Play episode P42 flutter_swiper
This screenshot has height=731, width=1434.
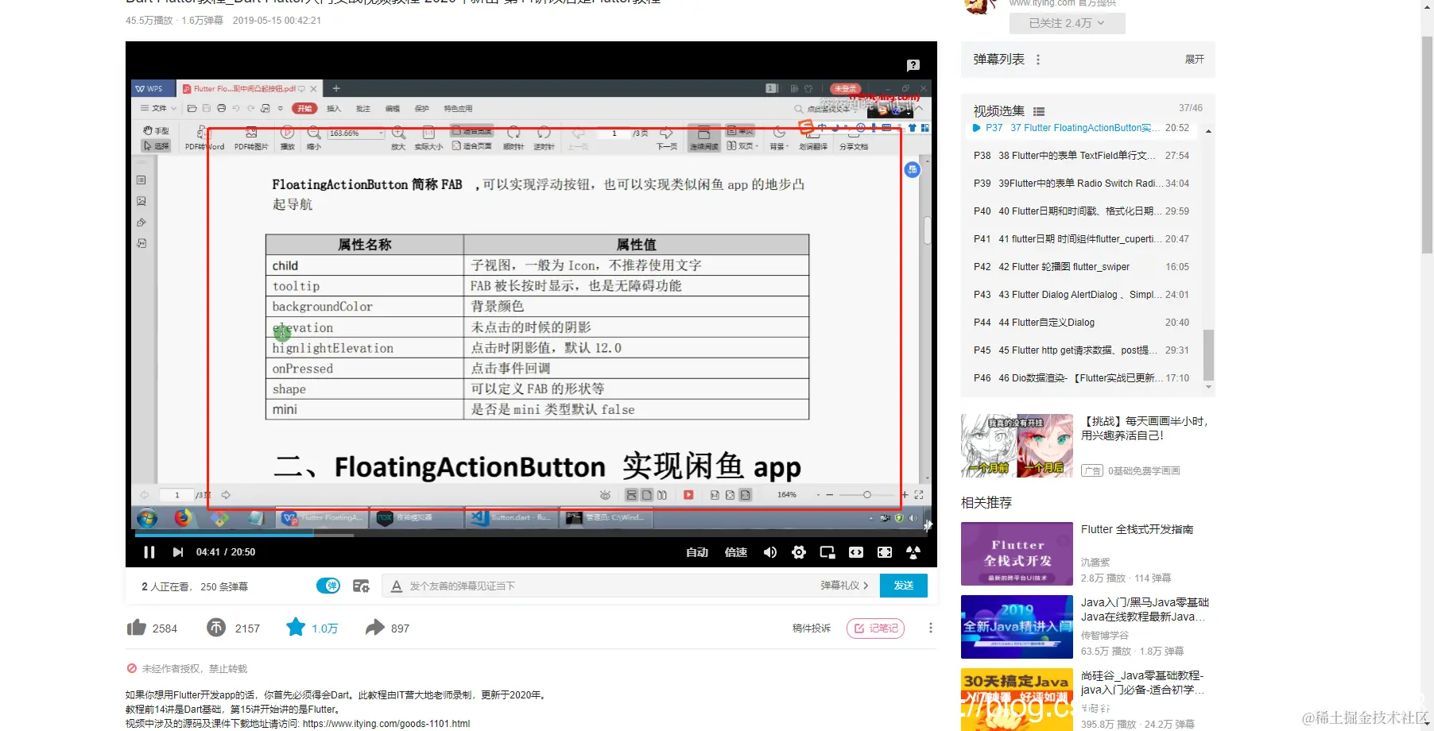[1081, 267]
